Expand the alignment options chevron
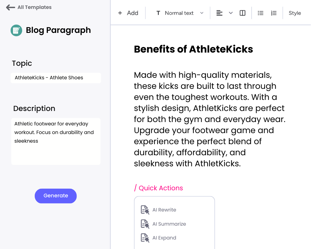This screenshot has width=311, height=249. pyautogui.click(x=231, y=13)
